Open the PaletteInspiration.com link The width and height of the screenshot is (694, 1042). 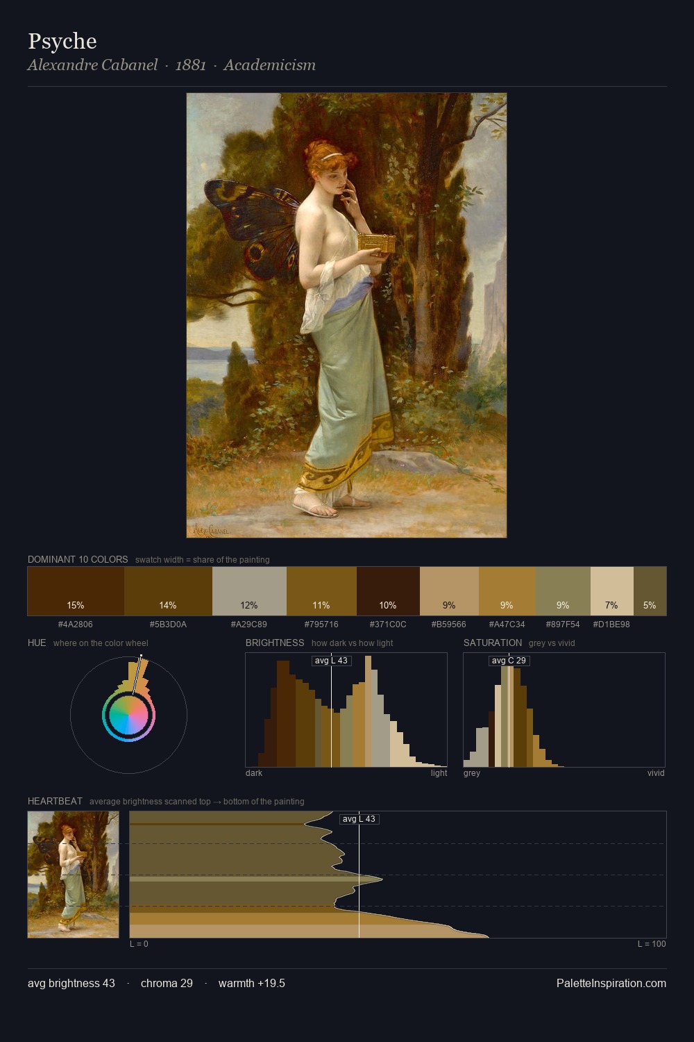(611, 984)
